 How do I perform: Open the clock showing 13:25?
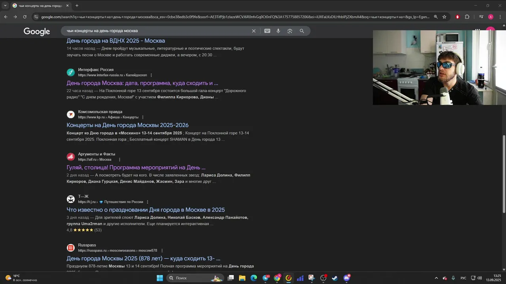click(x=494, y=278)
